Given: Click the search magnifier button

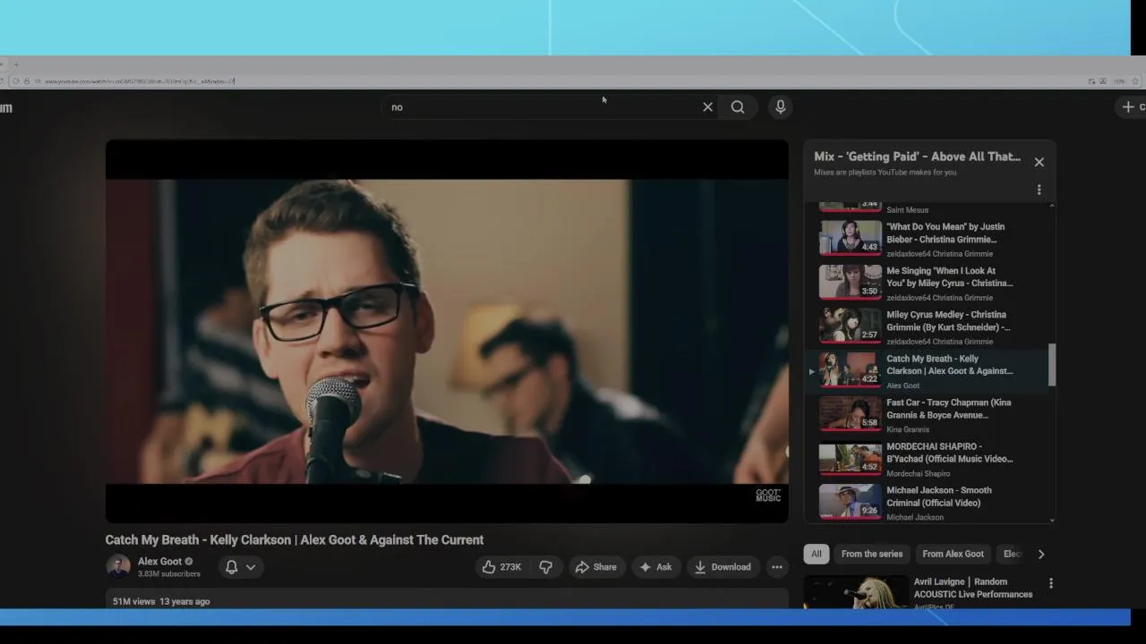Looking at the screenshot, I should (738, 106).
